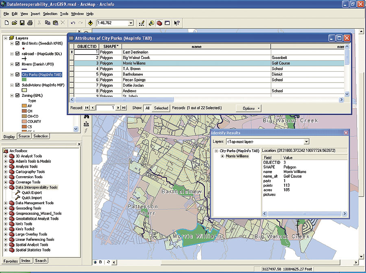Toggle Bird Nests layer visibility checkbox
Screen dimensions: 366x273
click(17, 43)
